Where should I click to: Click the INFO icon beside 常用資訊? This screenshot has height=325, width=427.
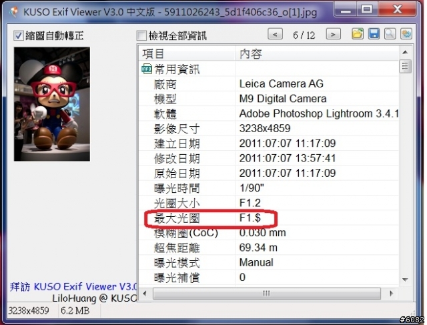coord(147,69)
